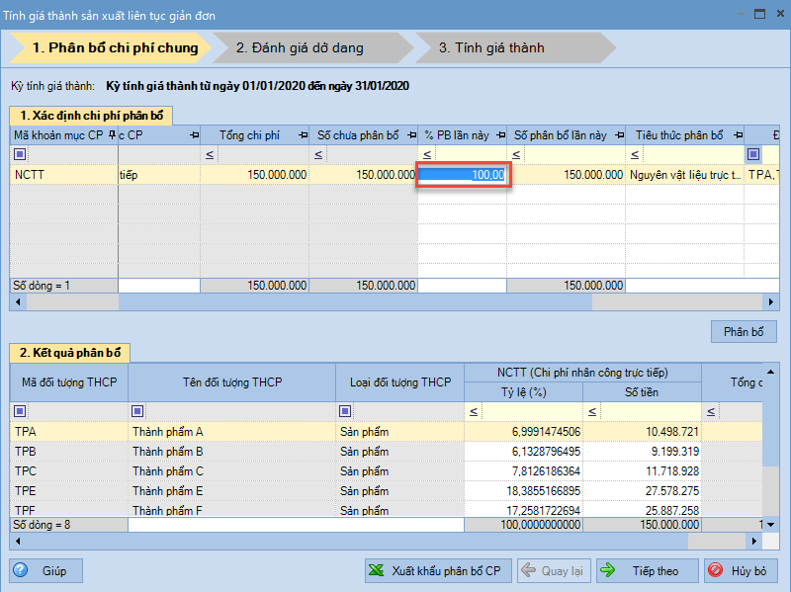Screen dimensions: 791x592
Task: Open filter operator for % PB lần này
Action: 427,155
